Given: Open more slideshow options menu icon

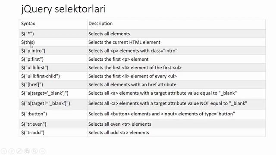Looking at the screenshot, I should point(42,151).
